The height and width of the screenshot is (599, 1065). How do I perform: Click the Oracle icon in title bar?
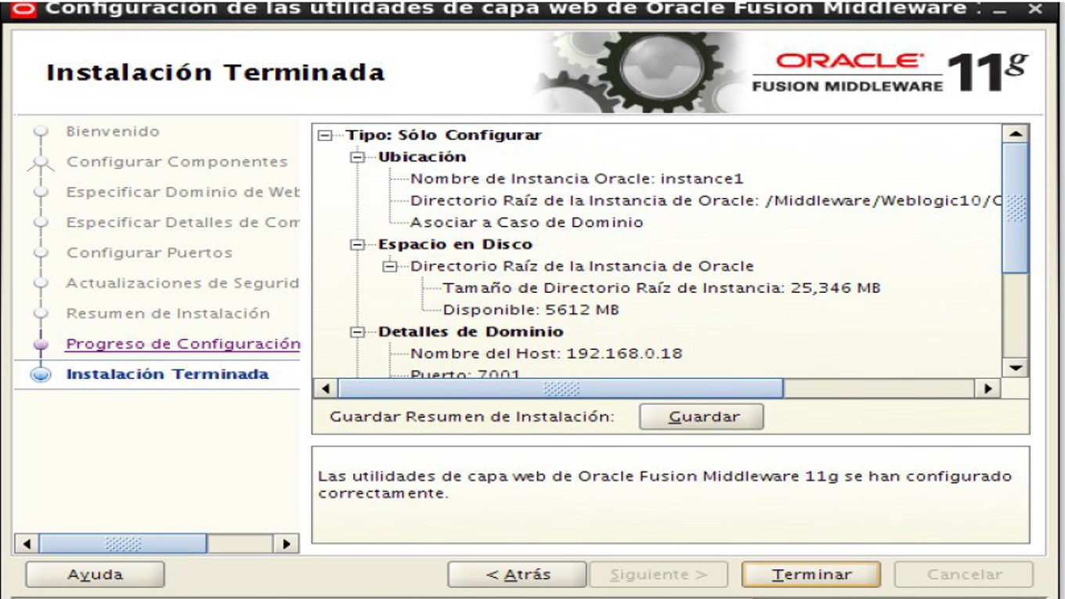pyautogui.click(x=25, y=9)
